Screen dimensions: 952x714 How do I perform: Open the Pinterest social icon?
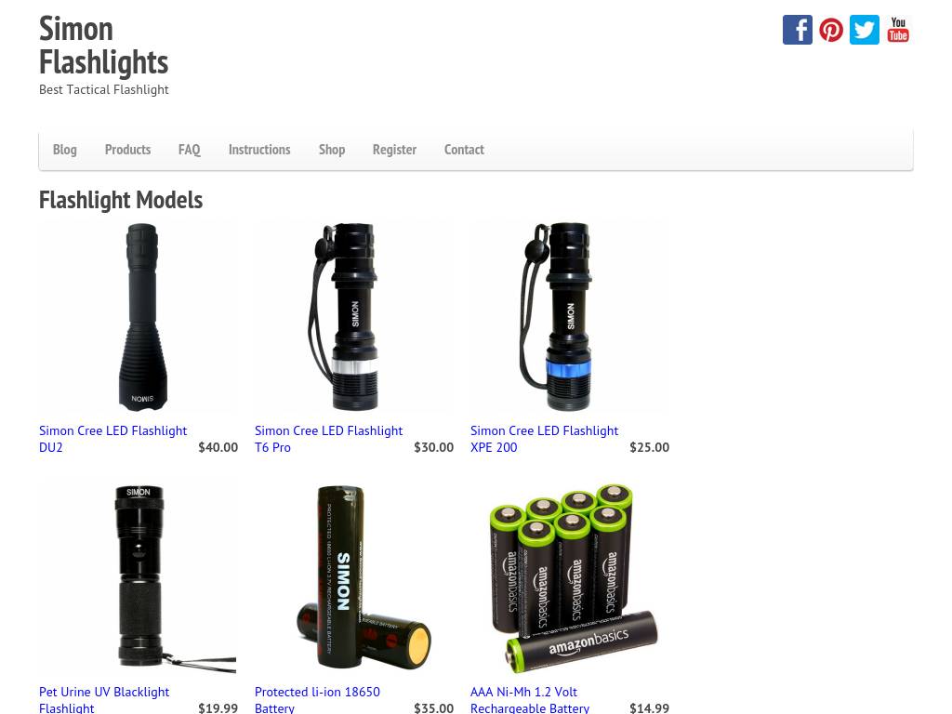pos(830,30)
